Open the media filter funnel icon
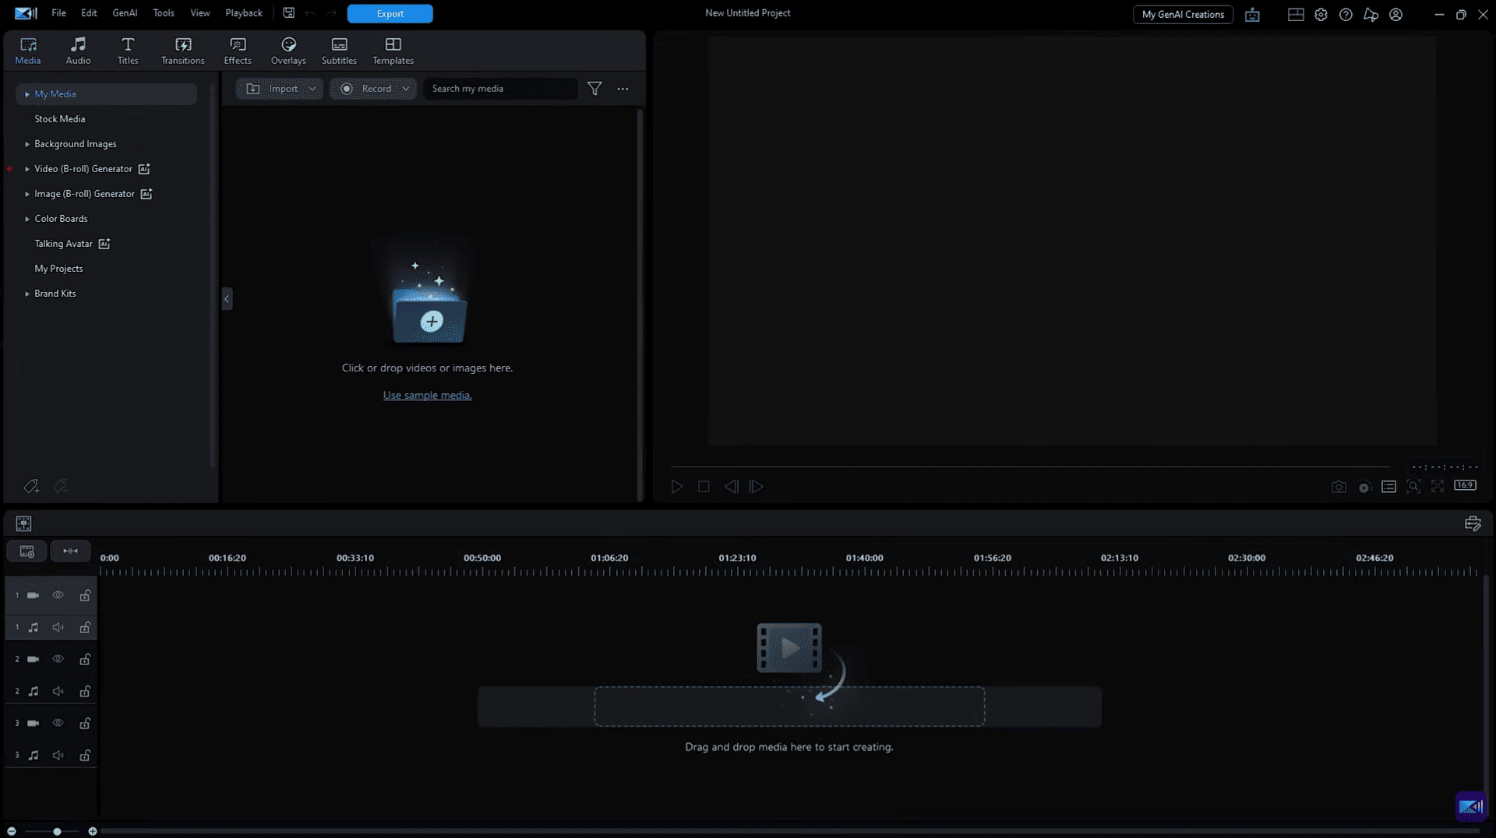This screenshot has width=1496, height=838. 595,89
